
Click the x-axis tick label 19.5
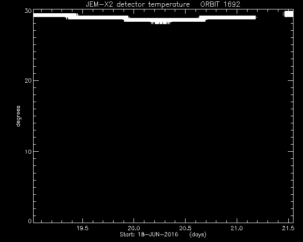82,228
